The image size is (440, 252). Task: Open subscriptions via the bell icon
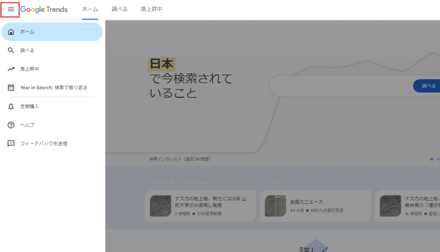[10, 106]
